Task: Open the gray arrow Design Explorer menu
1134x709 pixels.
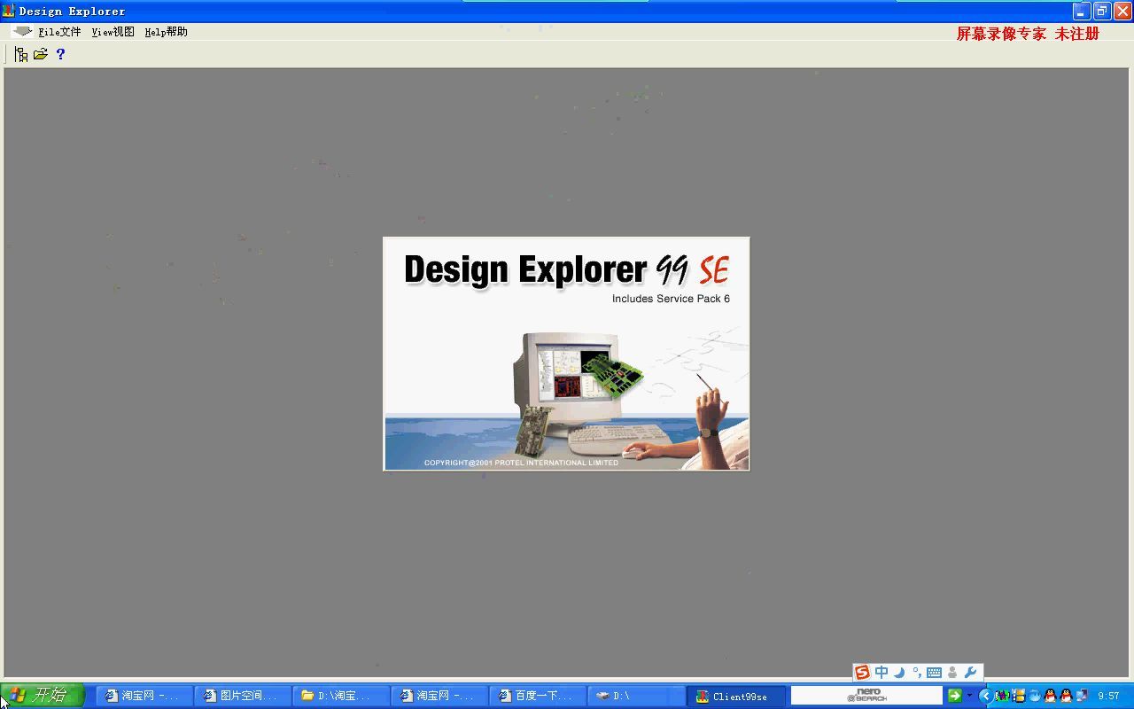Action: (x=22, y=31)
